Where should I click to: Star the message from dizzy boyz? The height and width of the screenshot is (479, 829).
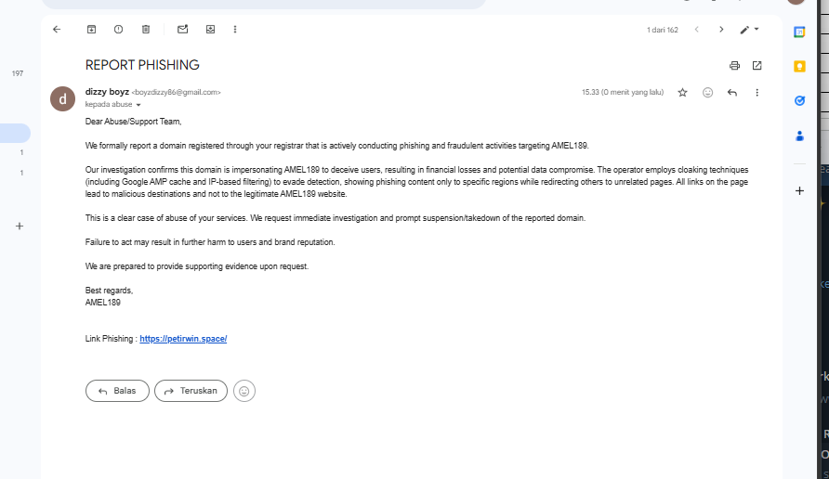click(682, 93)
